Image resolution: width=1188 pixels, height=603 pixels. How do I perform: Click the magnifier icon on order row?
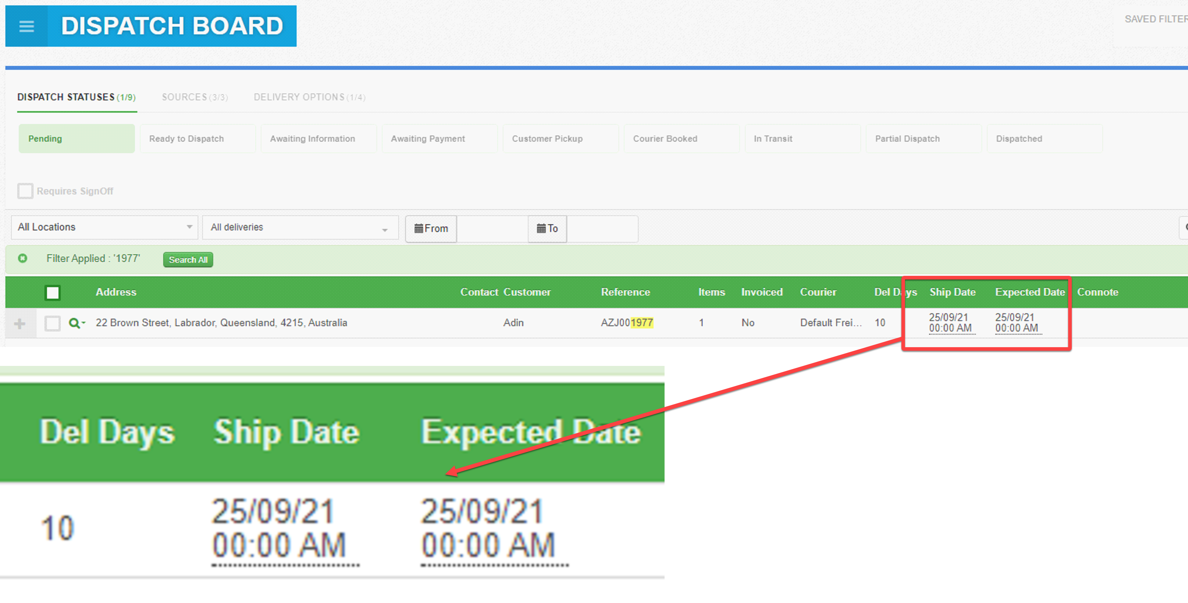(x=74, y=323)
